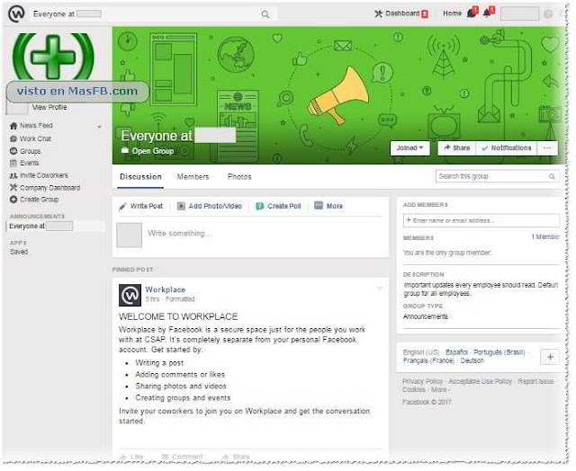Click Dashboard label in top bar
This screenshot has width=576, height=471.
(402, 13)
